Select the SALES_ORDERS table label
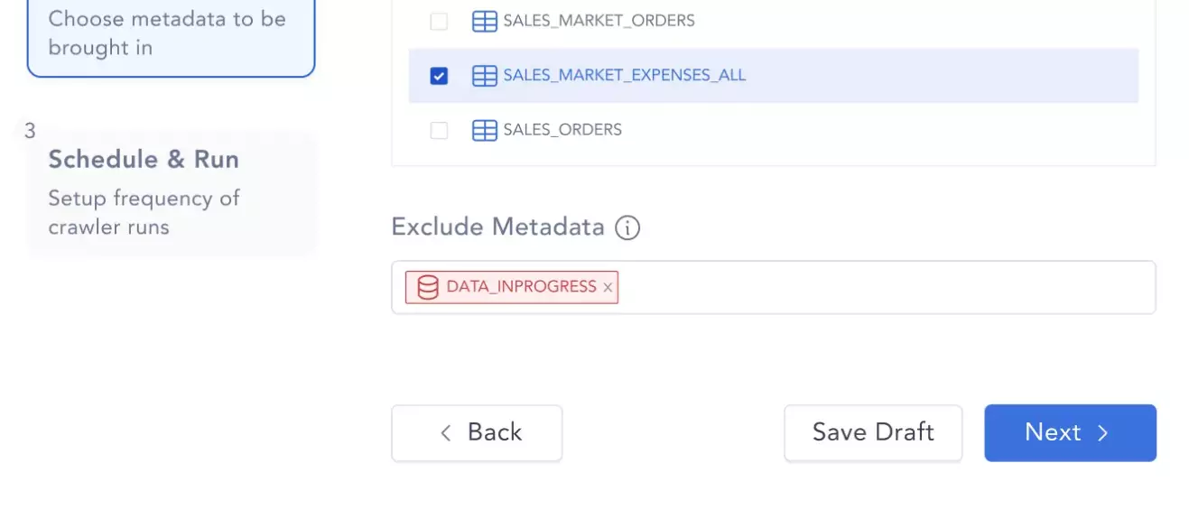Viewport: 1189px width, 528px height. pos(562,130)
